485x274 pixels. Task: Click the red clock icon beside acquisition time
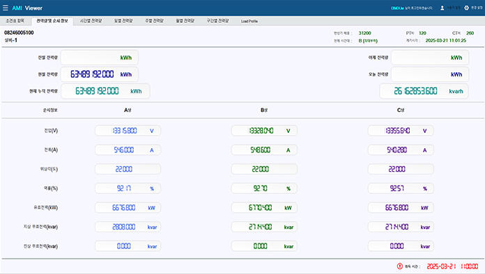coord(399,266)
